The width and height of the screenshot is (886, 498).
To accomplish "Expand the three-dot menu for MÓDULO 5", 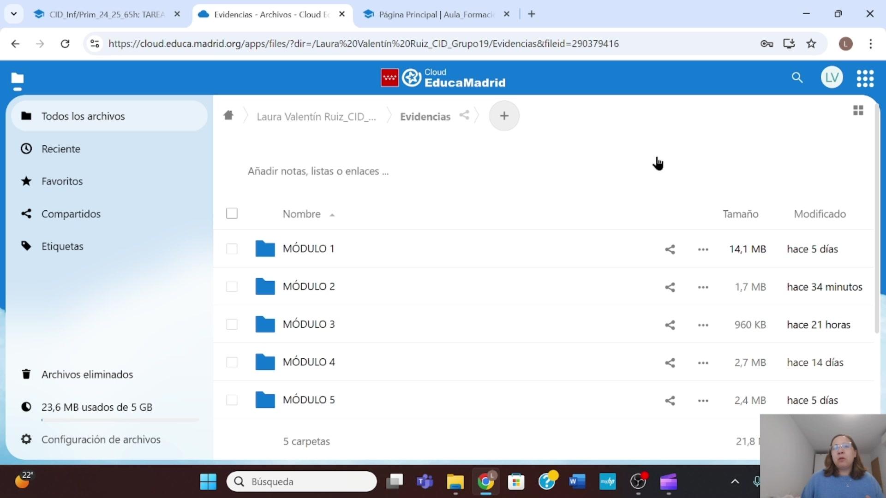I will [703, 401].
